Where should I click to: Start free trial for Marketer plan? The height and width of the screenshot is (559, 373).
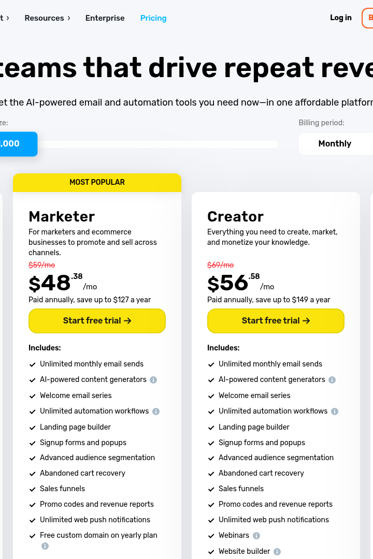click(x=97, y=320)
